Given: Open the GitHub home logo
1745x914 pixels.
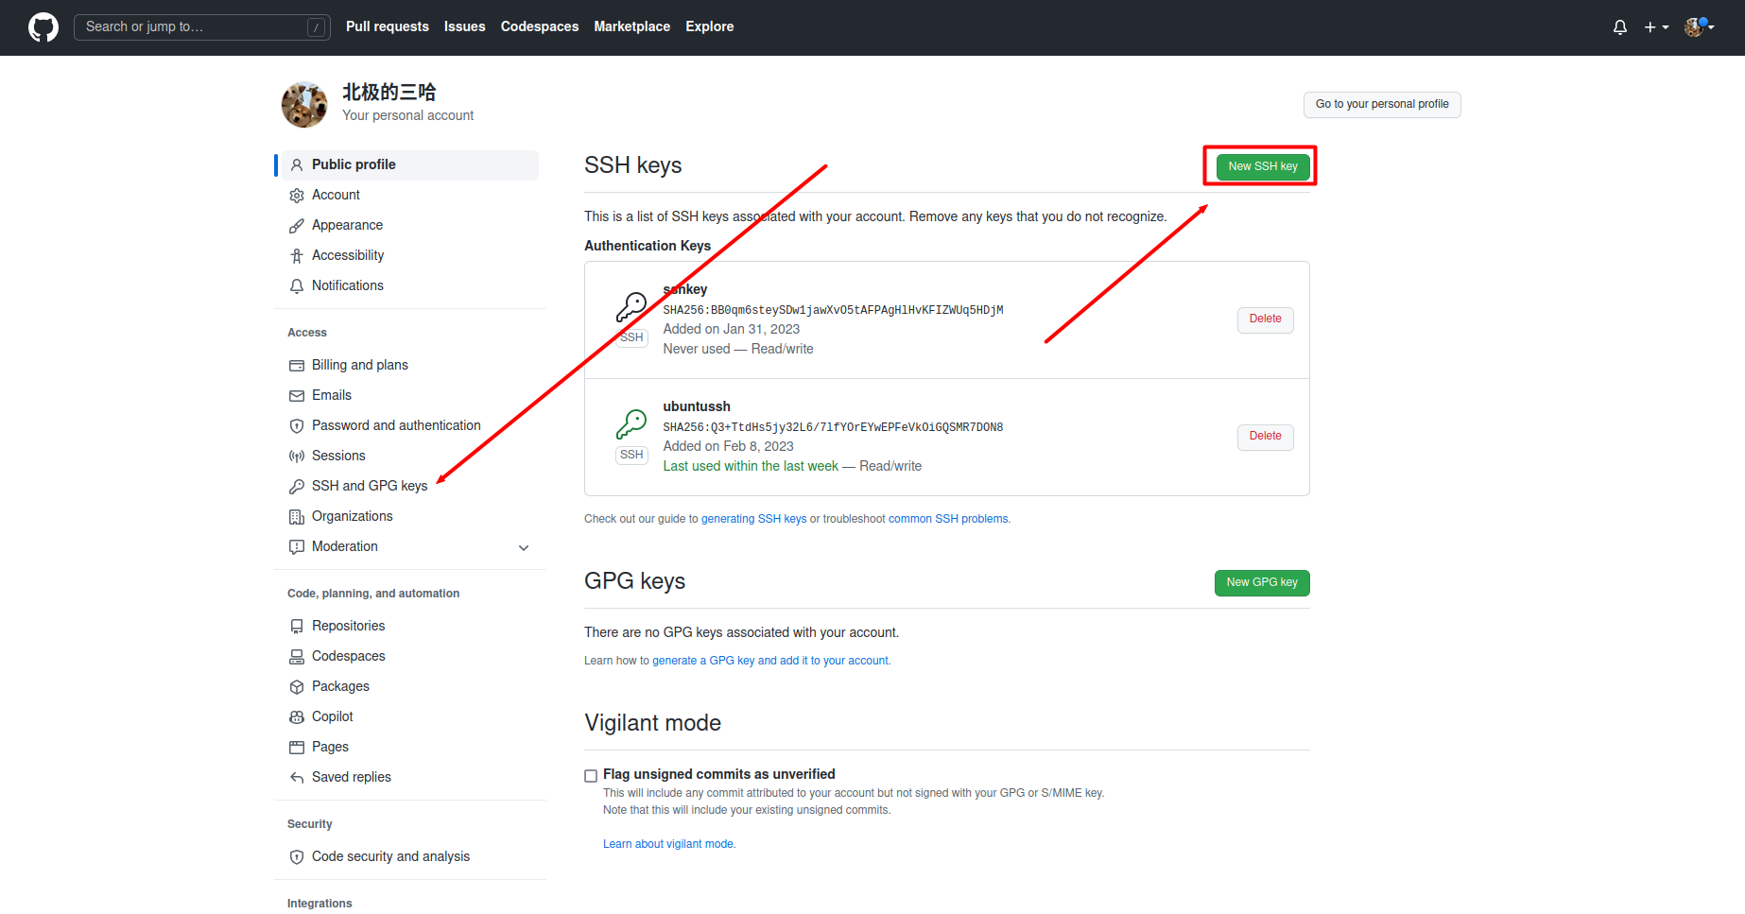Looking at the screenshot, I should point(43,27).
